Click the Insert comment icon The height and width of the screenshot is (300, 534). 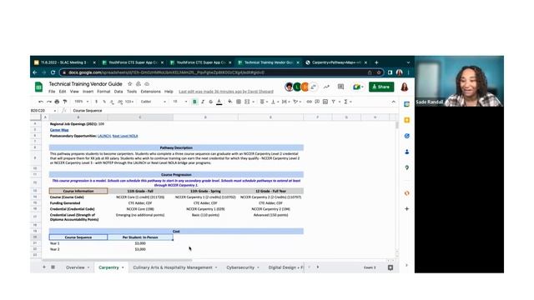tap(317, 102)
